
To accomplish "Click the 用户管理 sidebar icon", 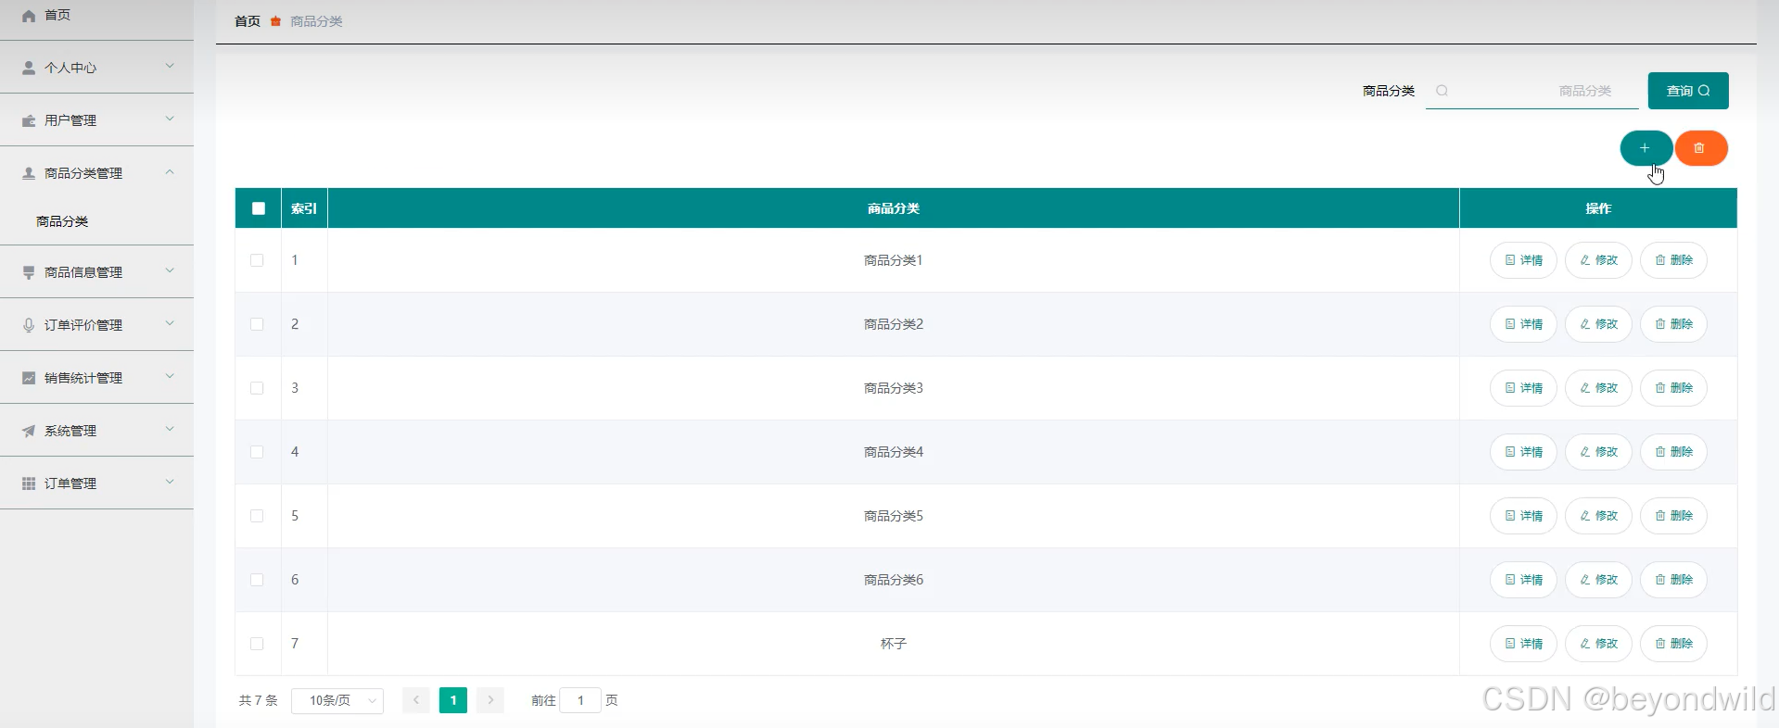I will pos(29,120).
